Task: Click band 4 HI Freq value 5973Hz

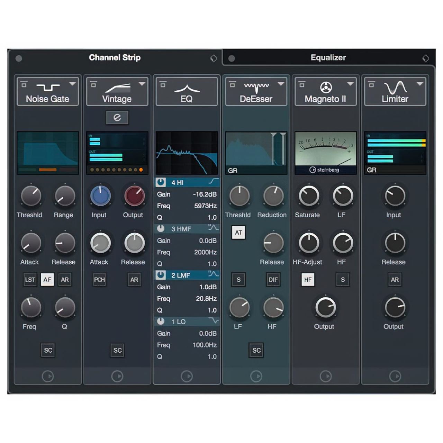Action: 206,206
